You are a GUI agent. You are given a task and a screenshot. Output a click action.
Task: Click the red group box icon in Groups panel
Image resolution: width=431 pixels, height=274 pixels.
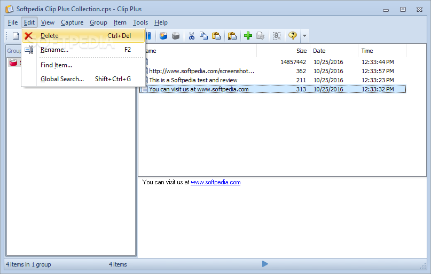[13, 62]
